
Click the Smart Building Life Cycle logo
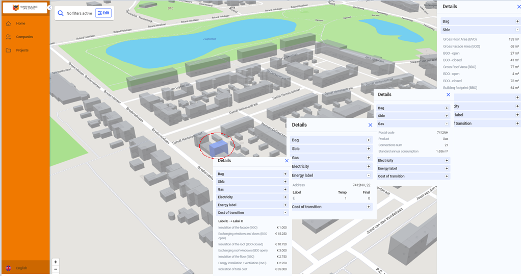coord(25,8)
